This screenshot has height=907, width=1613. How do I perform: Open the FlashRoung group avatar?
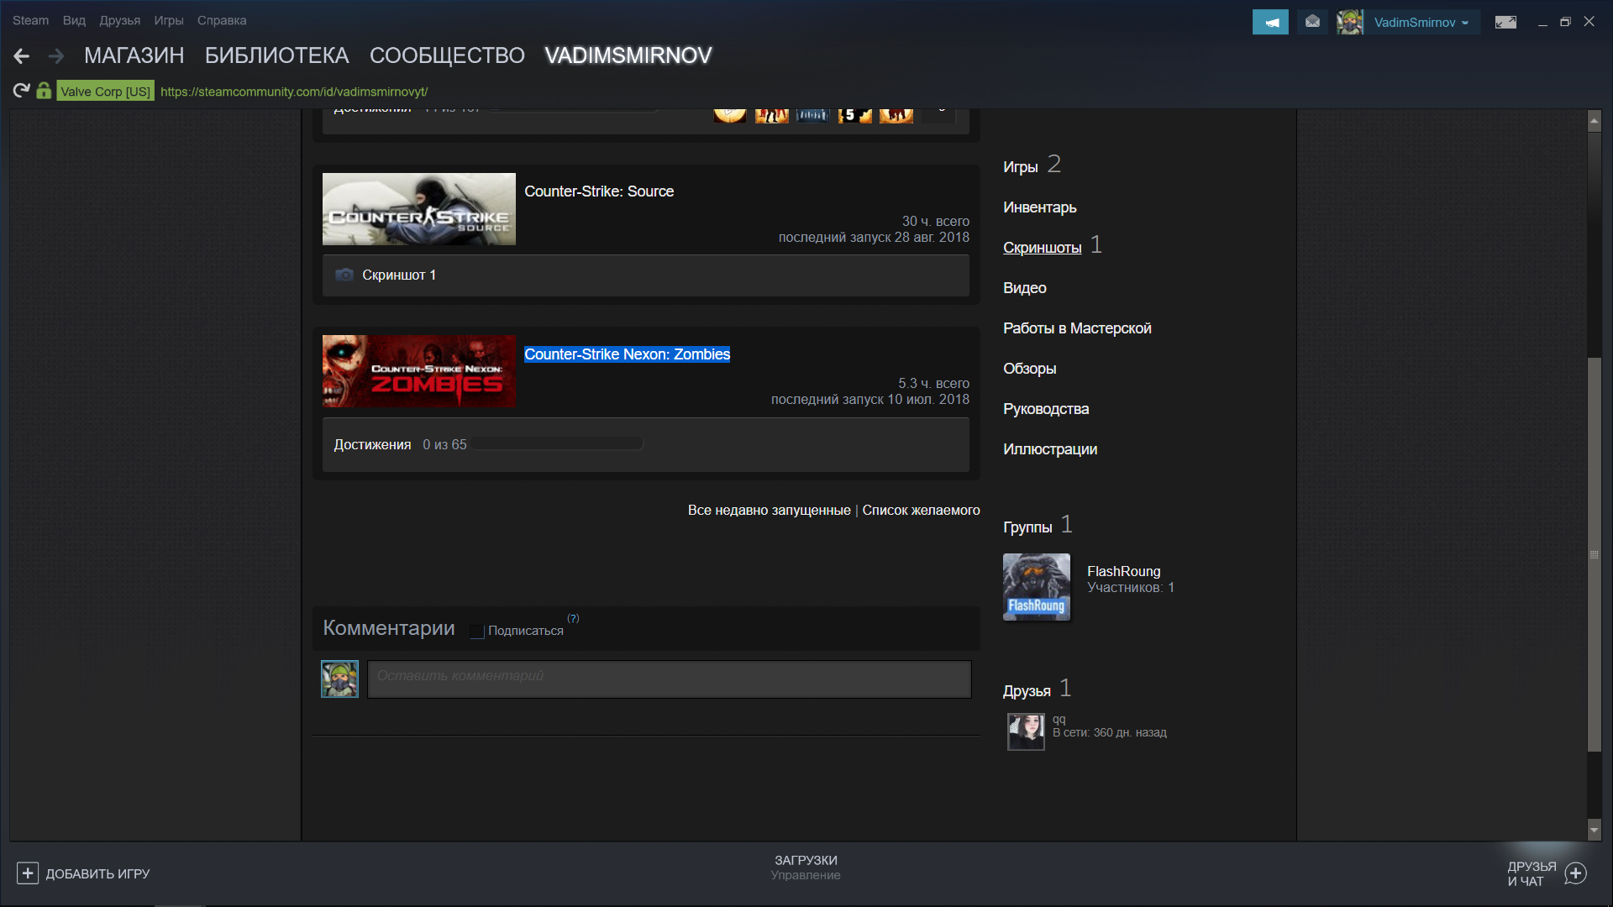(1037, 587)
